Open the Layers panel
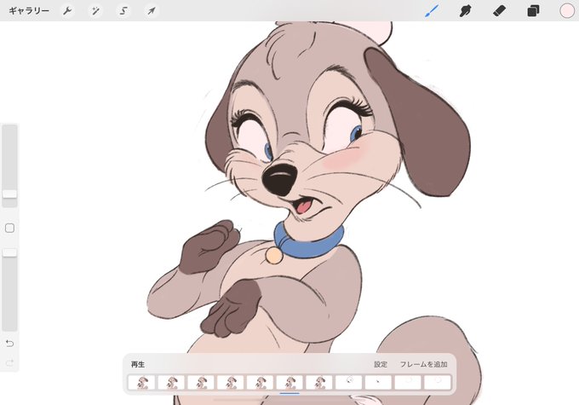 (x=533, y=11)
